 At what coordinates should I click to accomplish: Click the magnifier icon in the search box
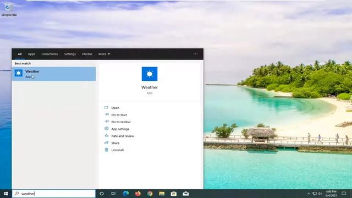17,193
